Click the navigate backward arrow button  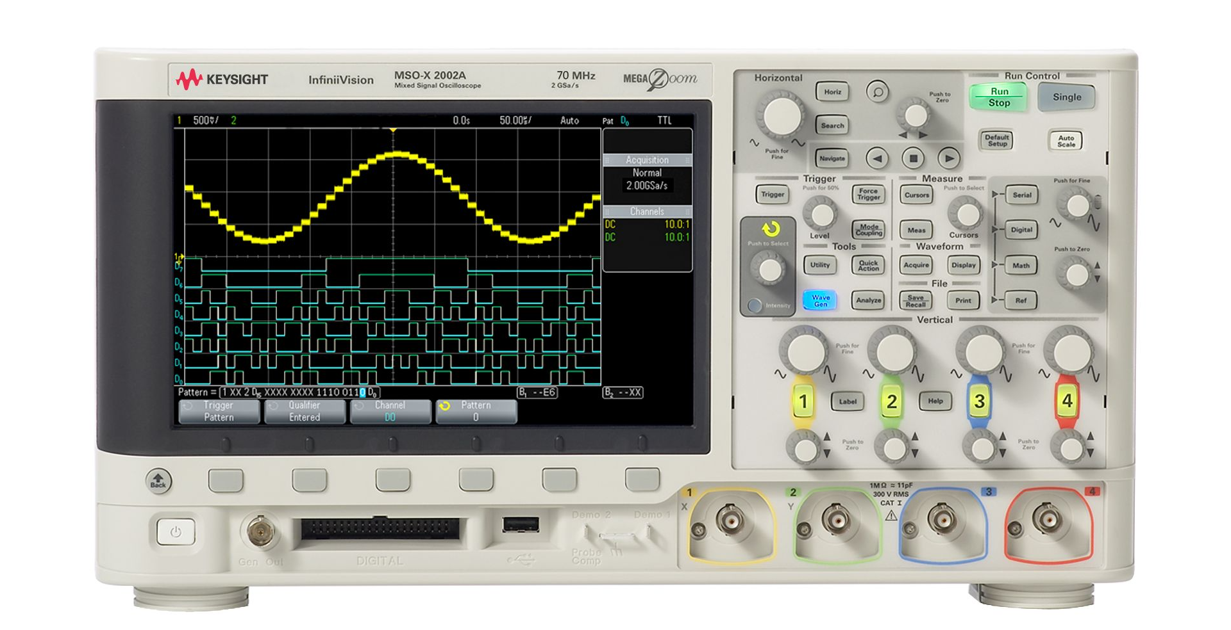(x=878, y=158)
